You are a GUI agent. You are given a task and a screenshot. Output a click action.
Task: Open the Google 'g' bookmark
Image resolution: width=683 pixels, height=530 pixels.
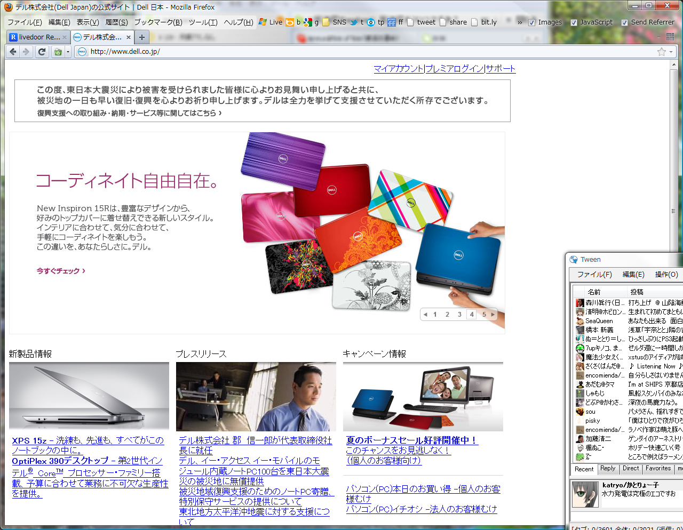click(311, 22)
